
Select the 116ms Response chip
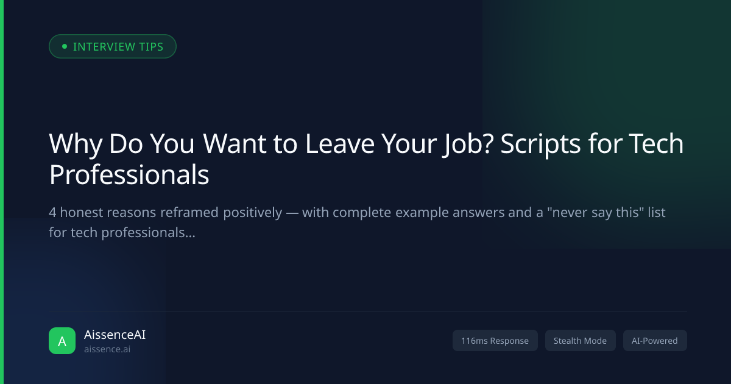(x=495, y=341)
